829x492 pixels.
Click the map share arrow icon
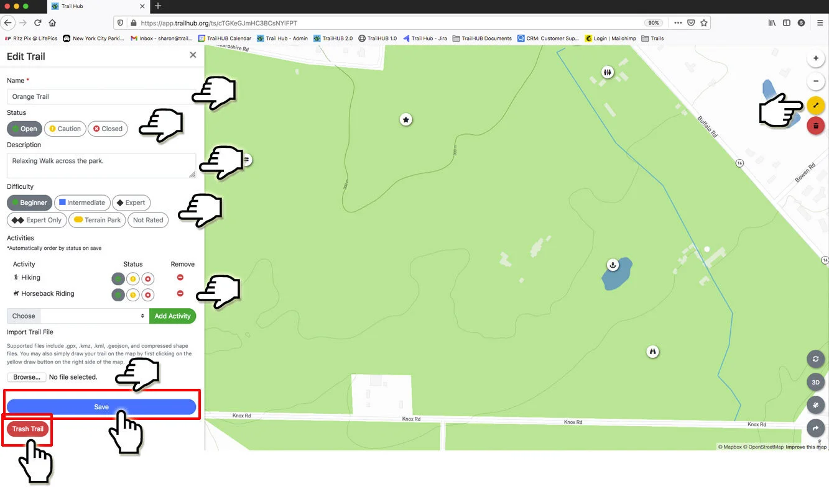tap(815, 427)
